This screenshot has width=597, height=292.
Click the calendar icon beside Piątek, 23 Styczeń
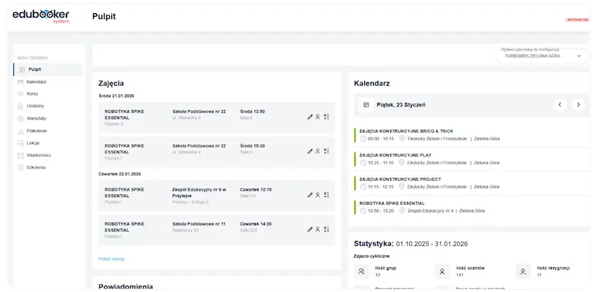[367, 105]
